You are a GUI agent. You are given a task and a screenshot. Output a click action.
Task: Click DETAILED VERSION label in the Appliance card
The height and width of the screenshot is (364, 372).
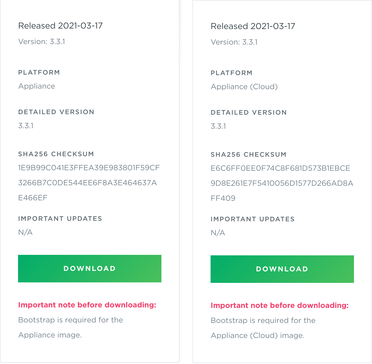click(x=56, y=112)
